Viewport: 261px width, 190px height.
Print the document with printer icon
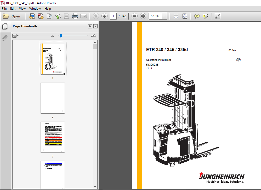(x=75, y=16)
